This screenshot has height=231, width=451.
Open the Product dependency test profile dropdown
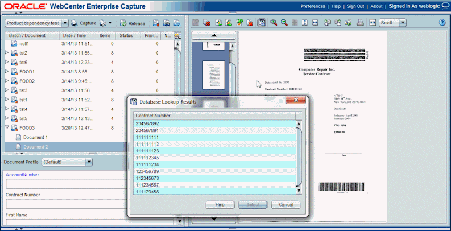(x=36, y=23)
